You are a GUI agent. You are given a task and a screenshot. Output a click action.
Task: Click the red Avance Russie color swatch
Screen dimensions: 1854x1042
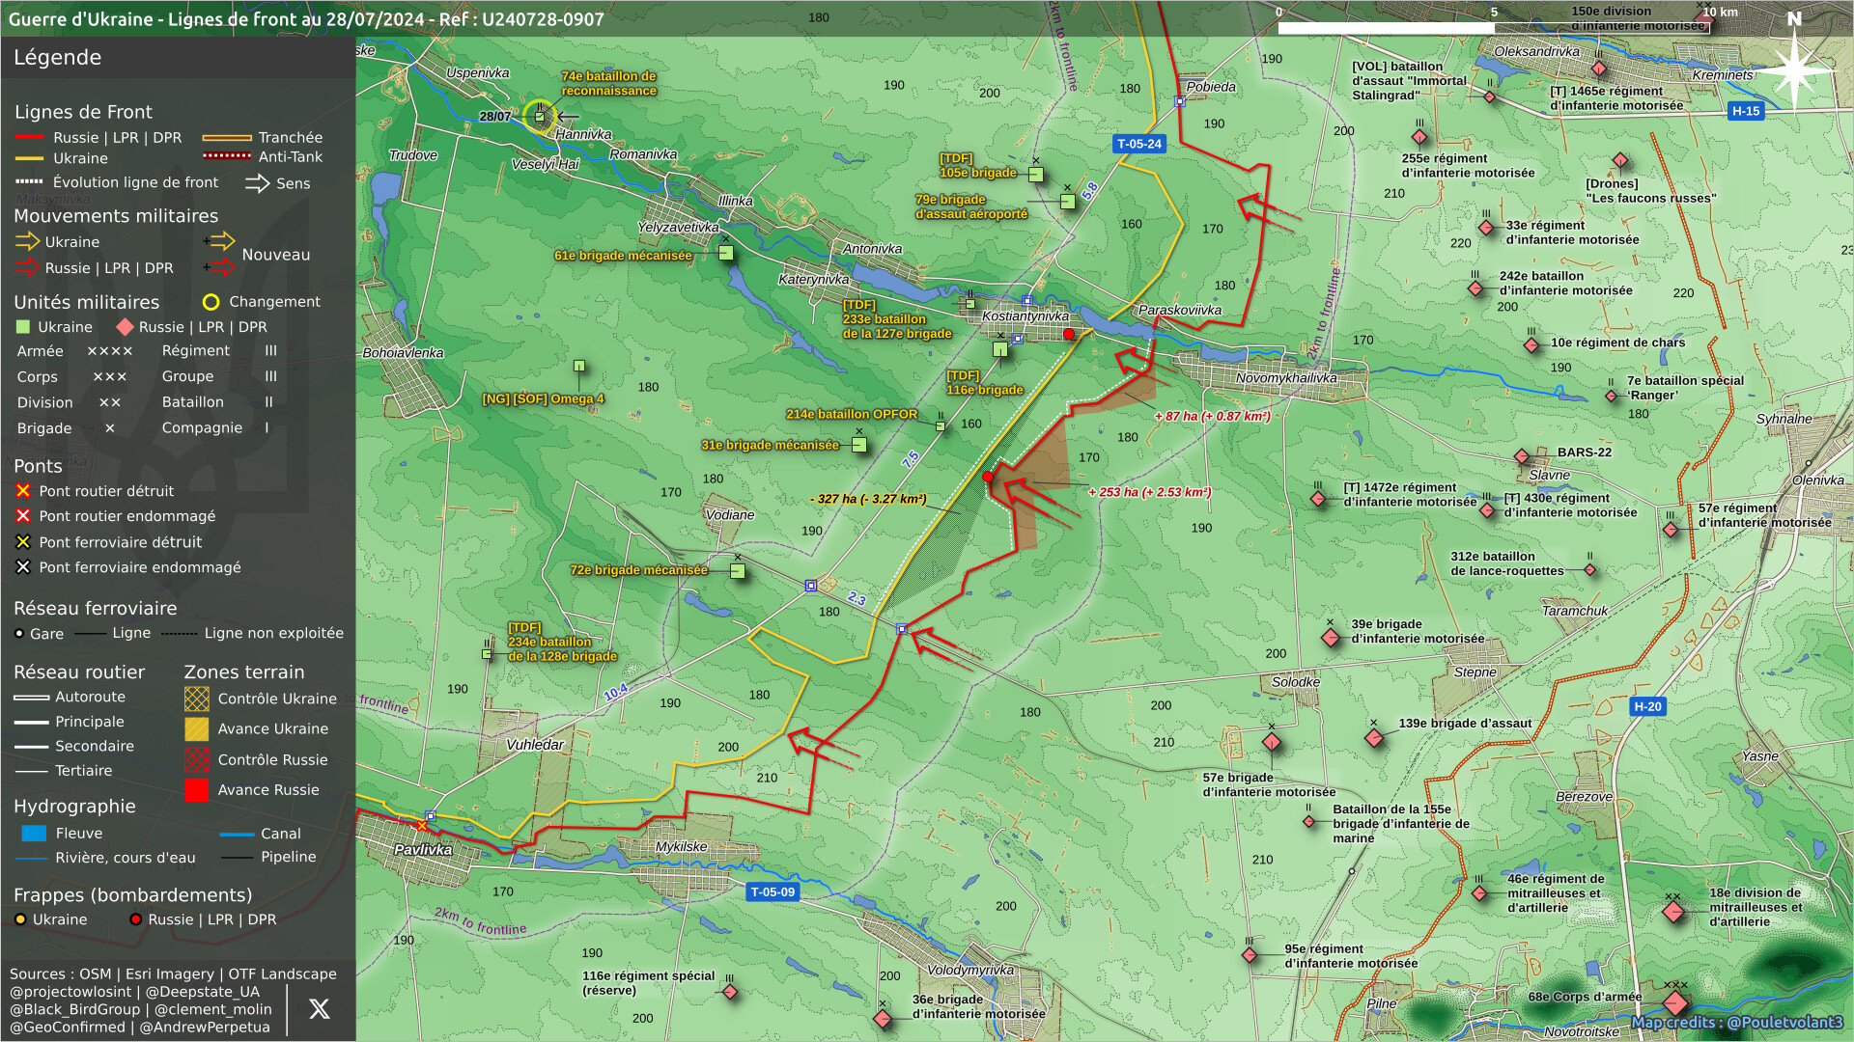[197, 790]
